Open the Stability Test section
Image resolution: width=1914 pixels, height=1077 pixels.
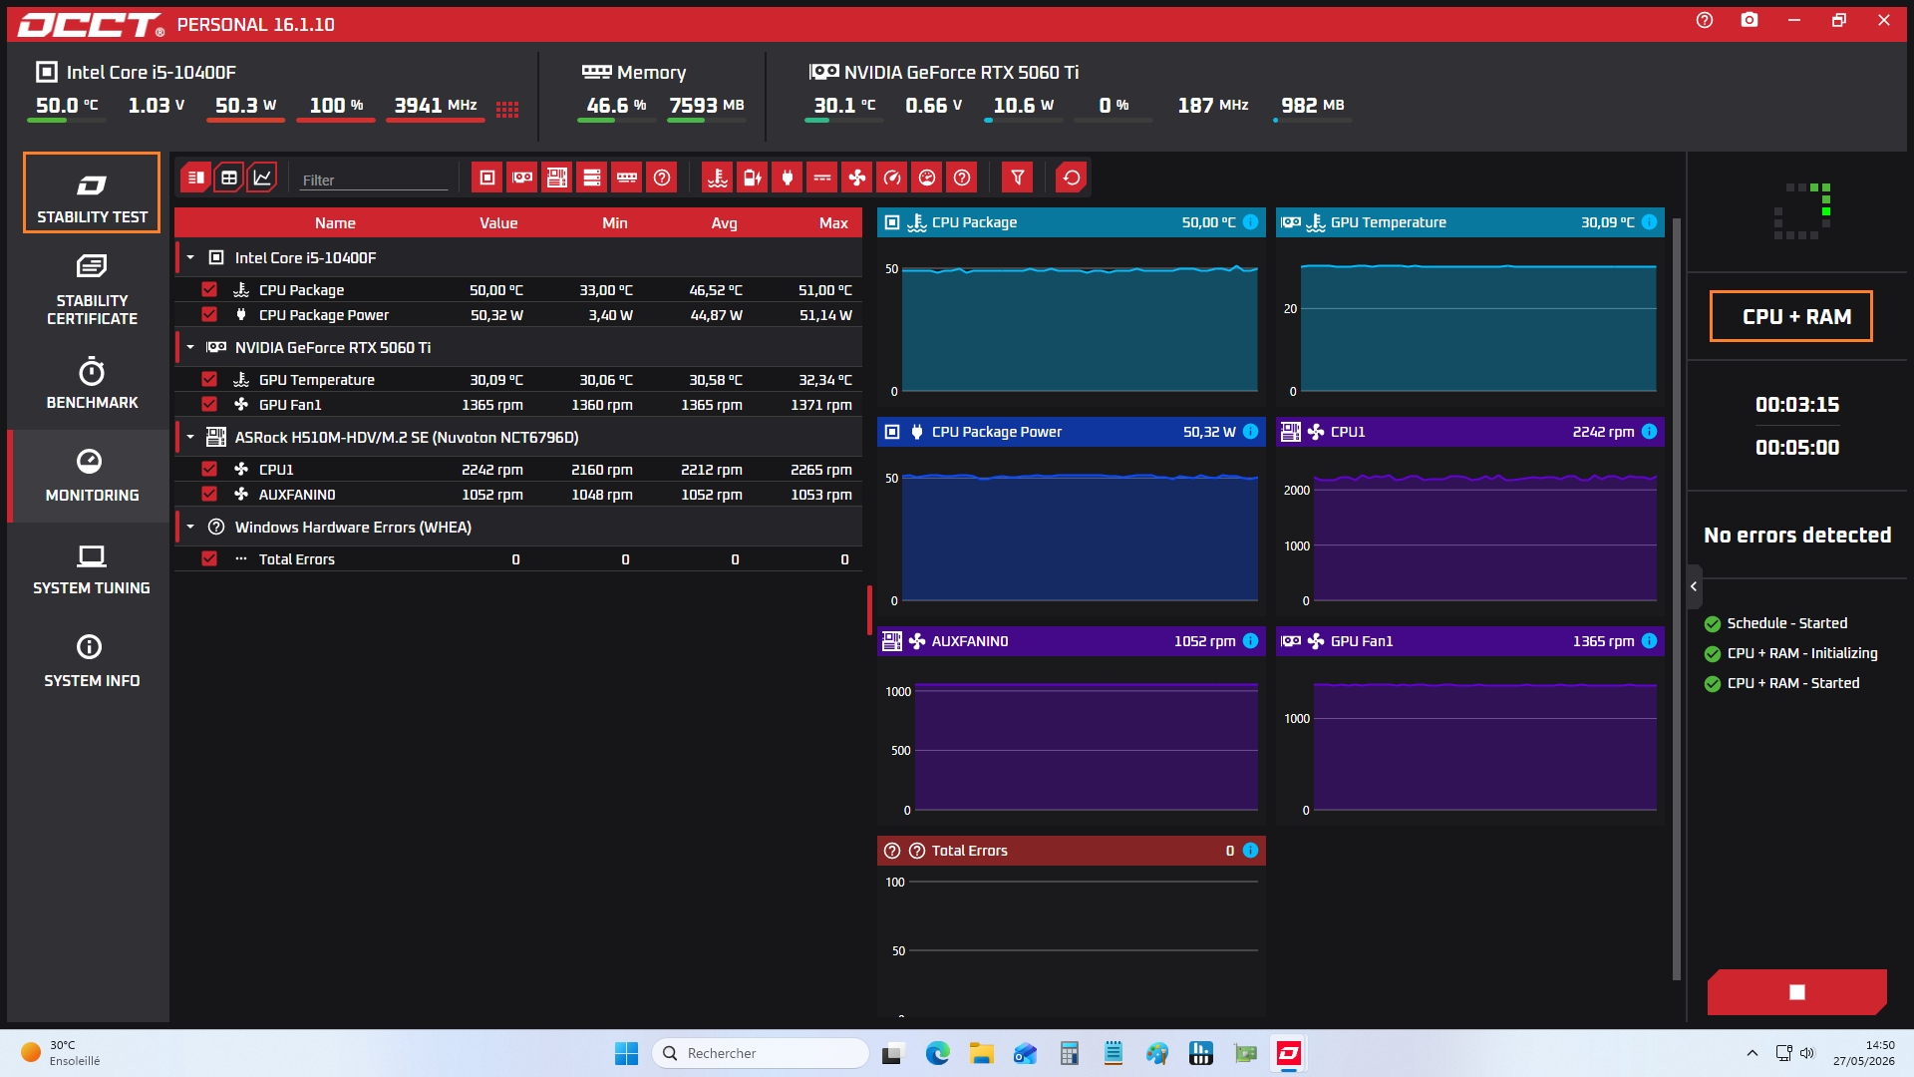(x=92, y=192)
